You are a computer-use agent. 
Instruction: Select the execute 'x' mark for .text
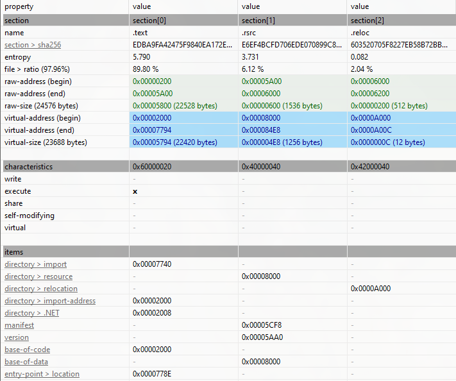pos(135,191)
